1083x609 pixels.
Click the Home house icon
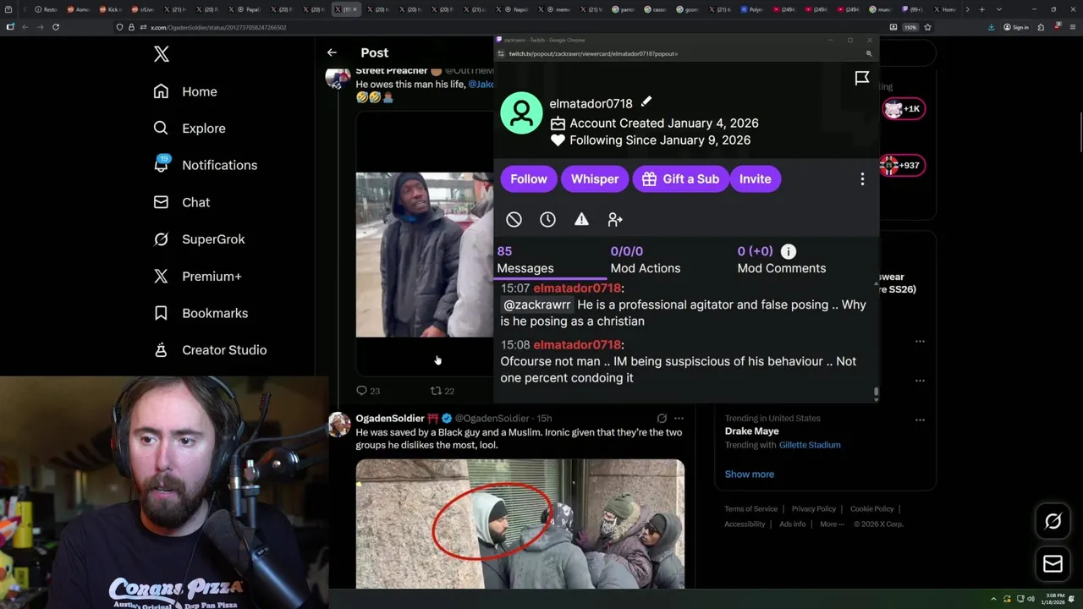[161, 91]
